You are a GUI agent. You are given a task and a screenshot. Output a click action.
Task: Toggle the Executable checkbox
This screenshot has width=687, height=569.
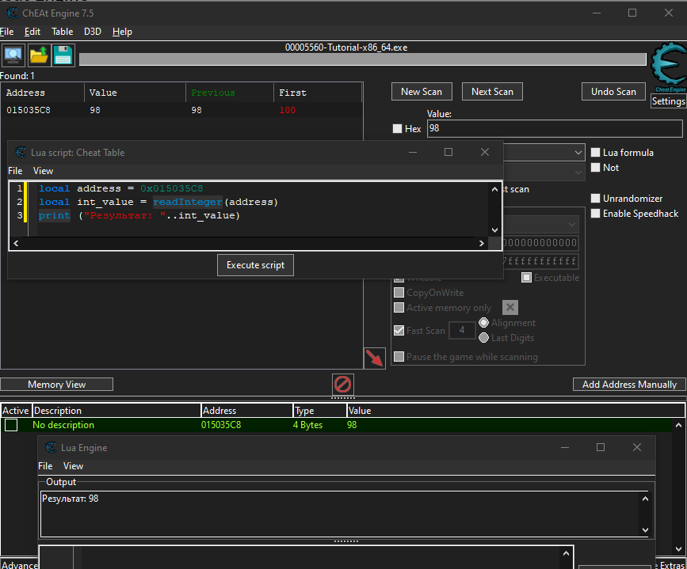pos(527,278)
